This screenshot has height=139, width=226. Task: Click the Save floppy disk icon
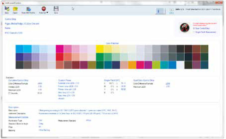point(56,9)
